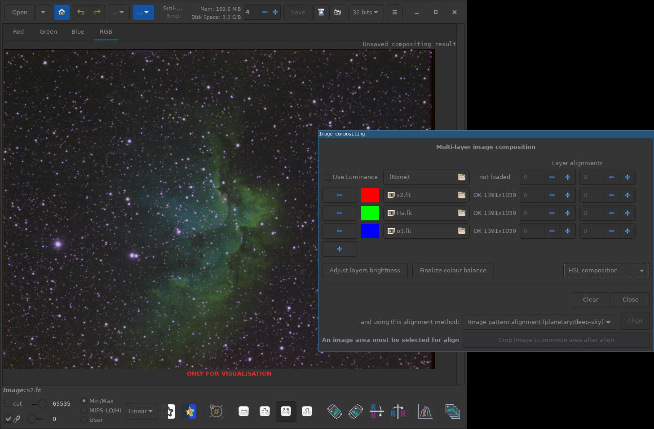Click Adjust layers brightness
This screenshot has height=429, width=654.
pos(365,271)
